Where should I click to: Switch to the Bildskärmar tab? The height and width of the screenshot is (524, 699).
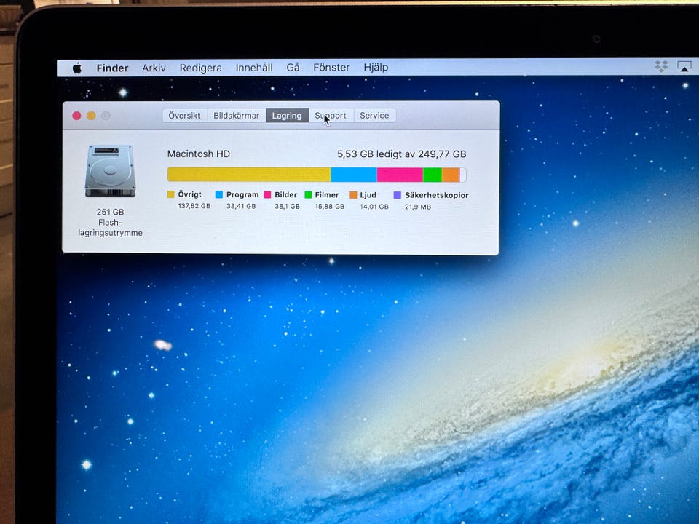[236, 116]
